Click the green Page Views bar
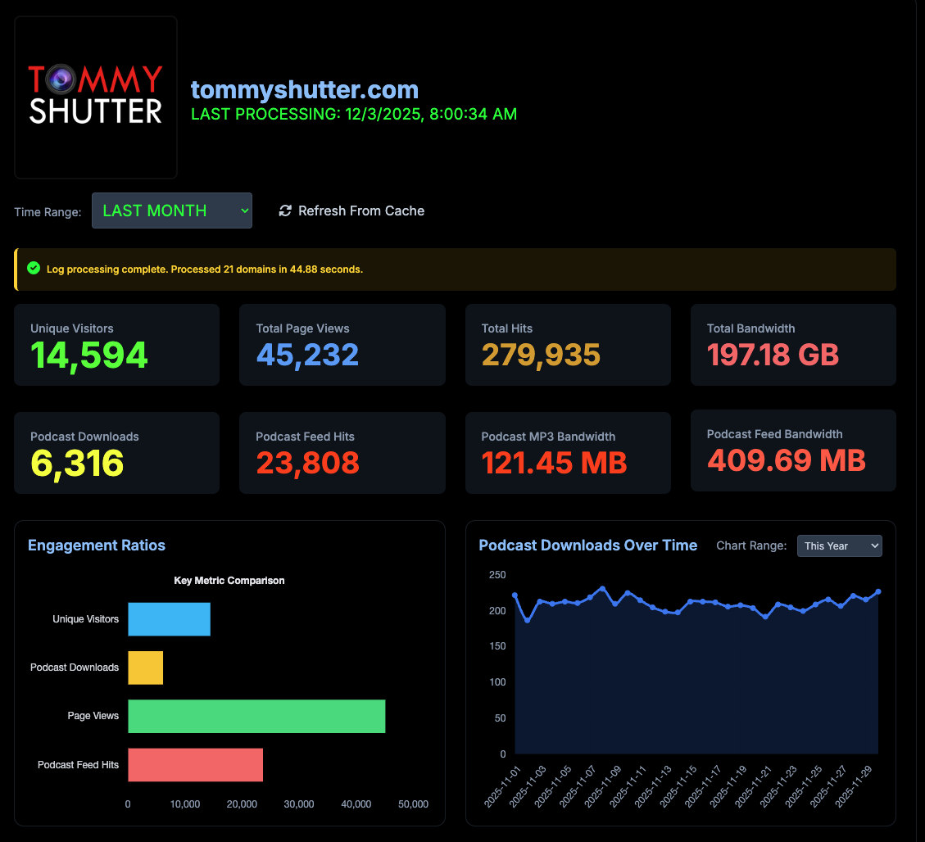The width and height of the screenshot is (925, 842). point(256,716)
